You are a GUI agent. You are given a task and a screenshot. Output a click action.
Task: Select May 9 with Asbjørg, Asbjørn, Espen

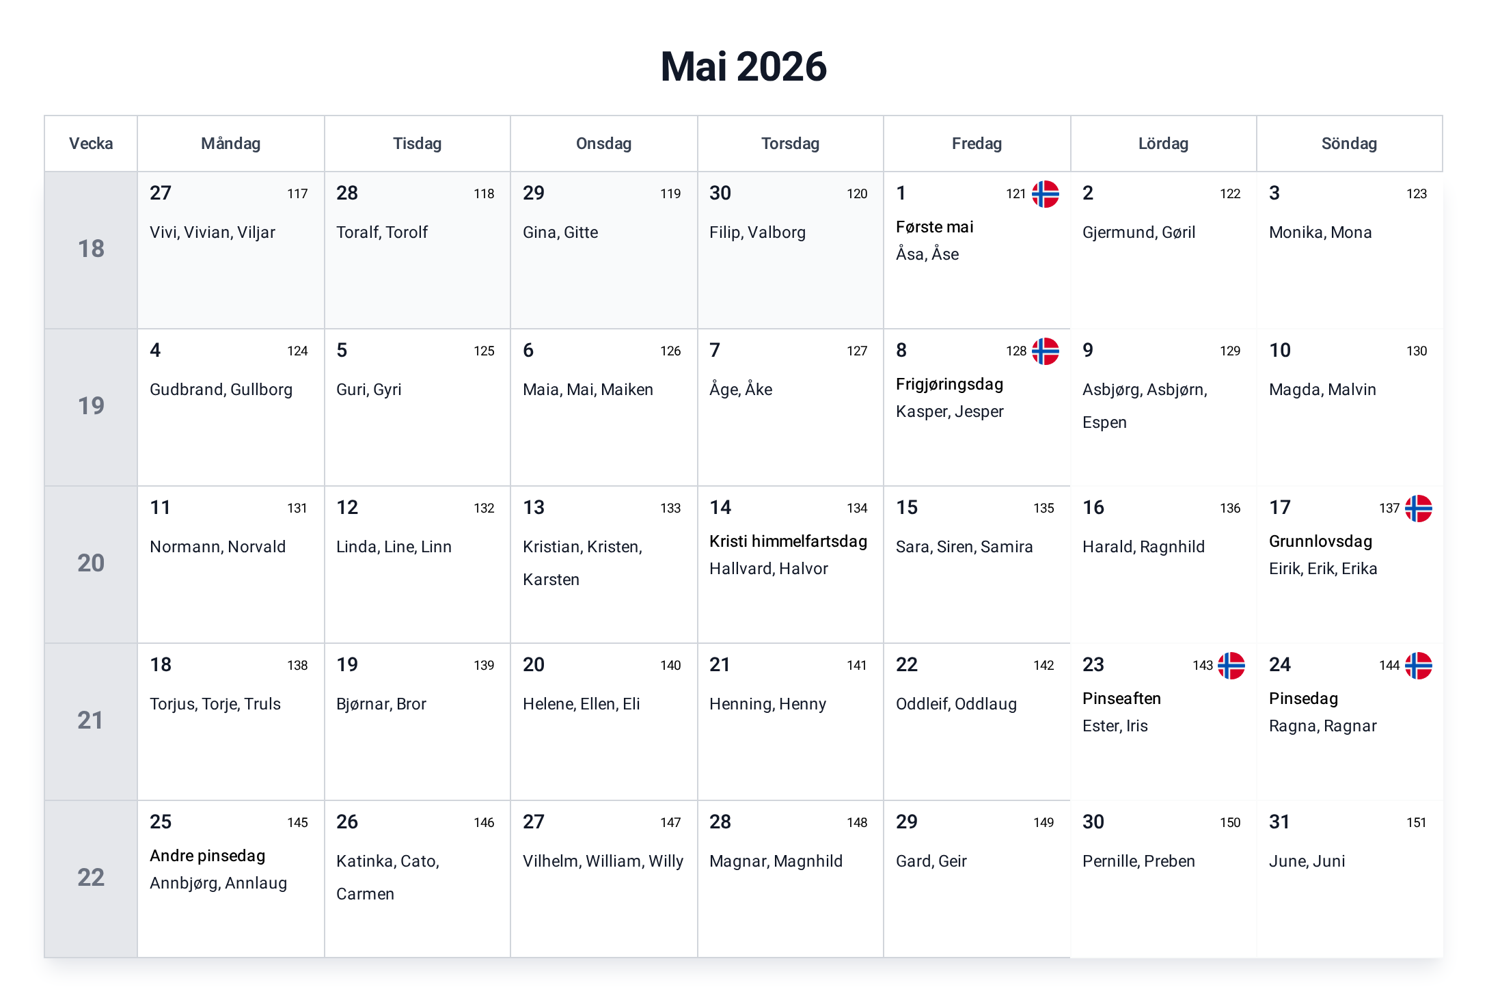[x=1163, y=407]
